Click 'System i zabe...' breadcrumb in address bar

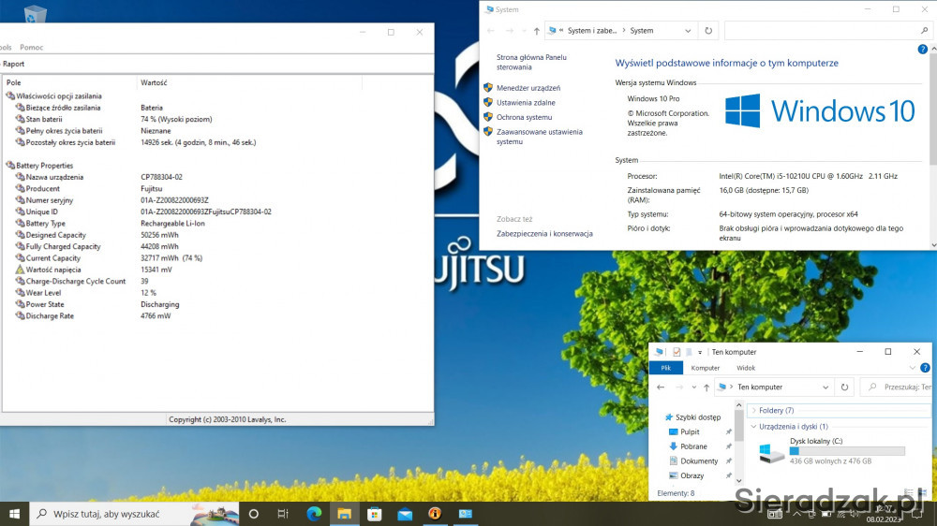tap(591, 31)
